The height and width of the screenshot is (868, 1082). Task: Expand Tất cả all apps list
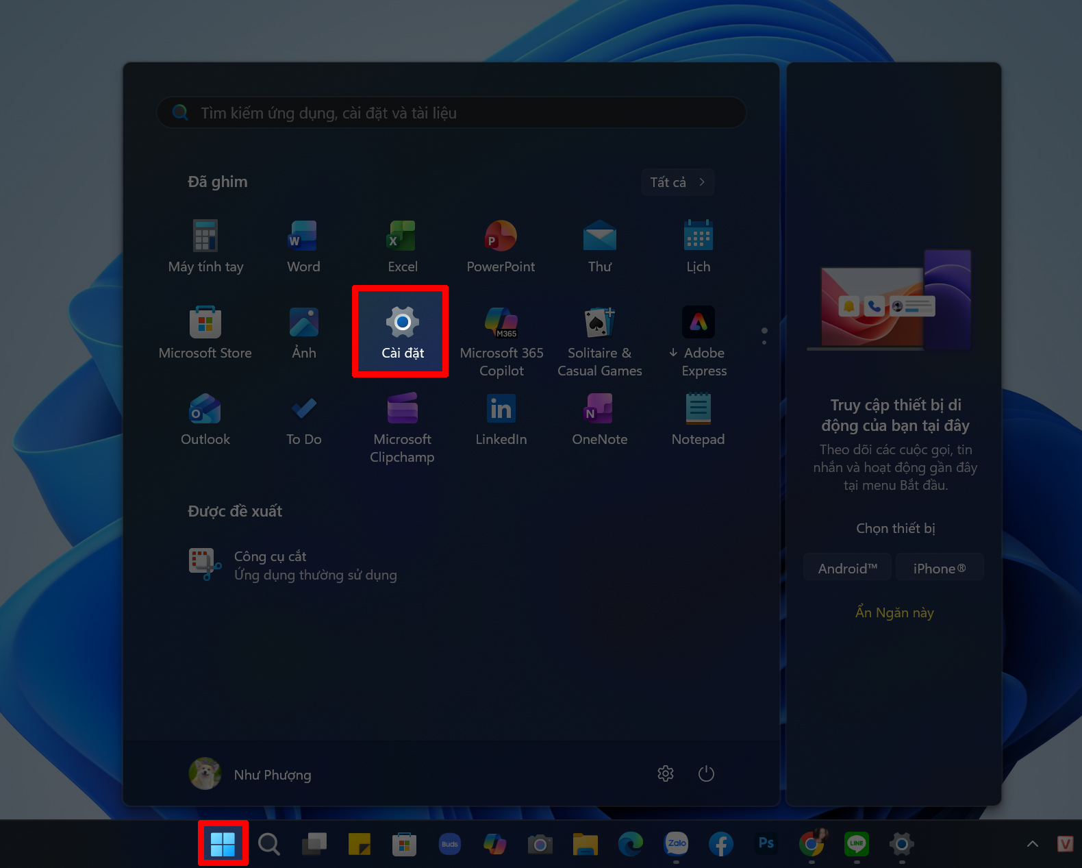coord(677,182)
